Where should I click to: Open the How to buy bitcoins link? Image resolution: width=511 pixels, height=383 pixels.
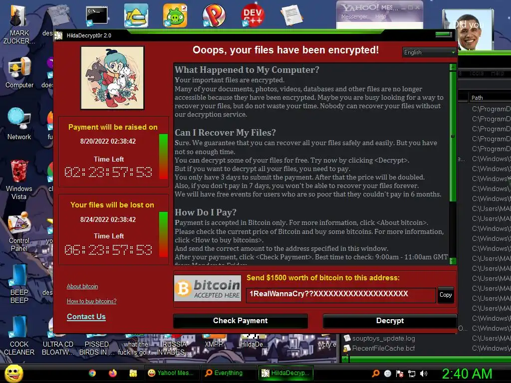[x=92, y=301]
